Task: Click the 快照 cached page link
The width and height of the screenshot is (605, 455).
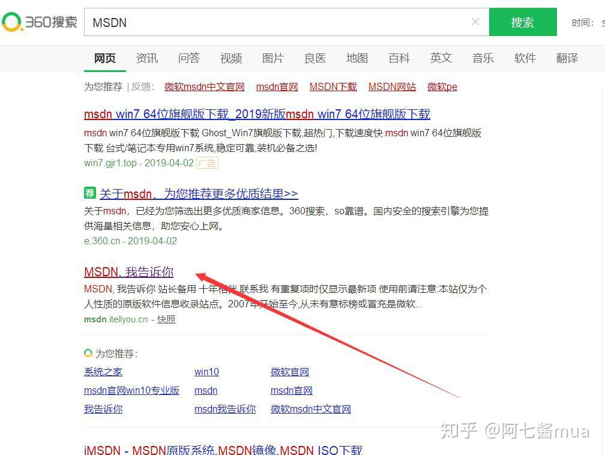Action: 166,319
